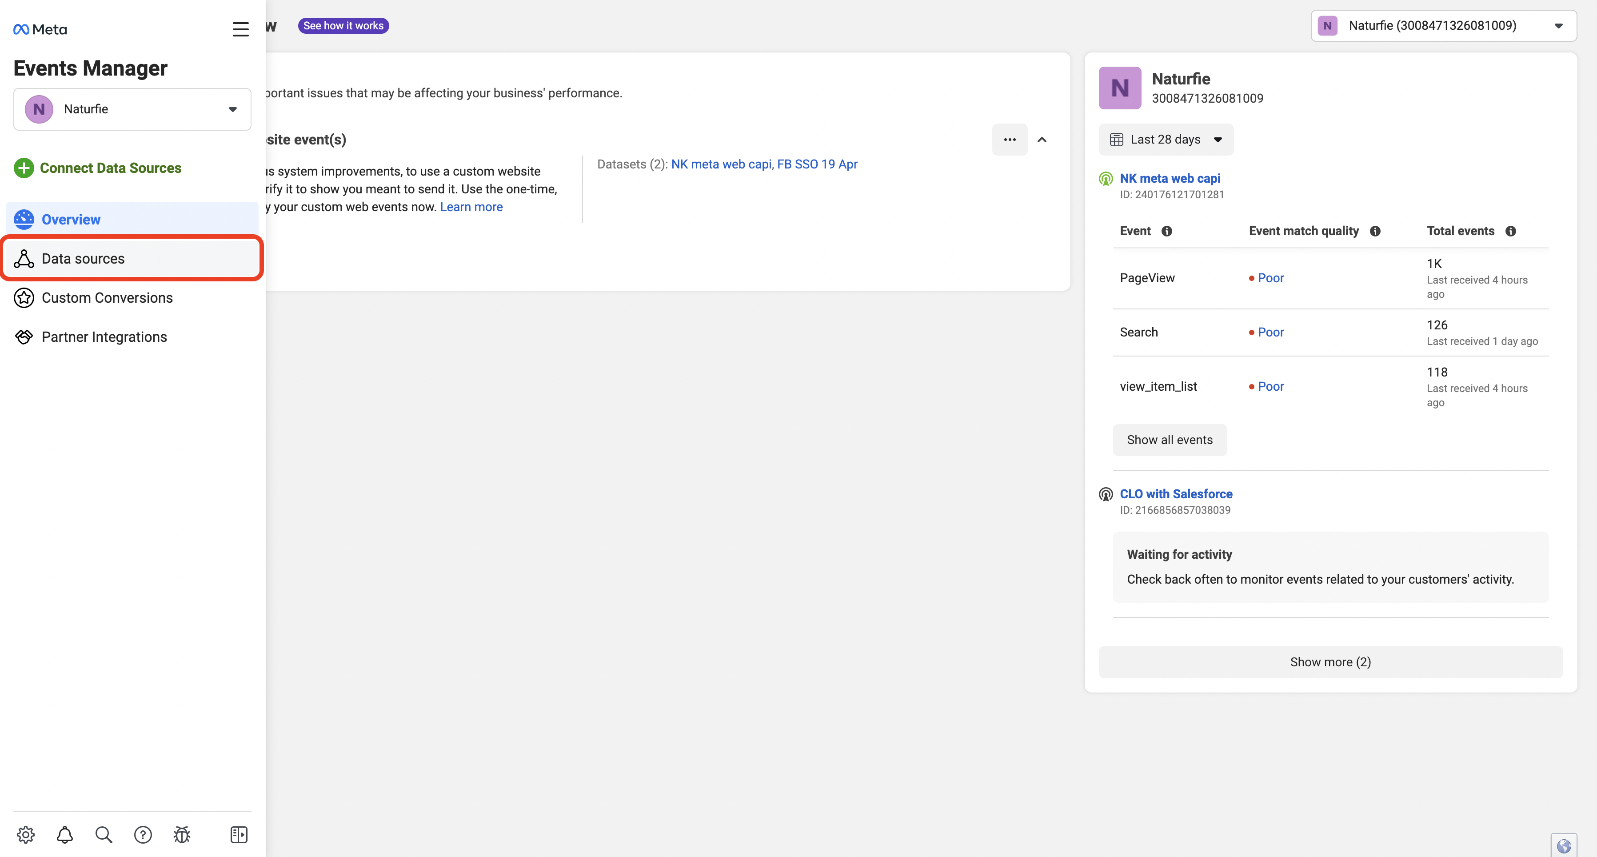Click the Overview gauge icon

[x=24, y=220]
